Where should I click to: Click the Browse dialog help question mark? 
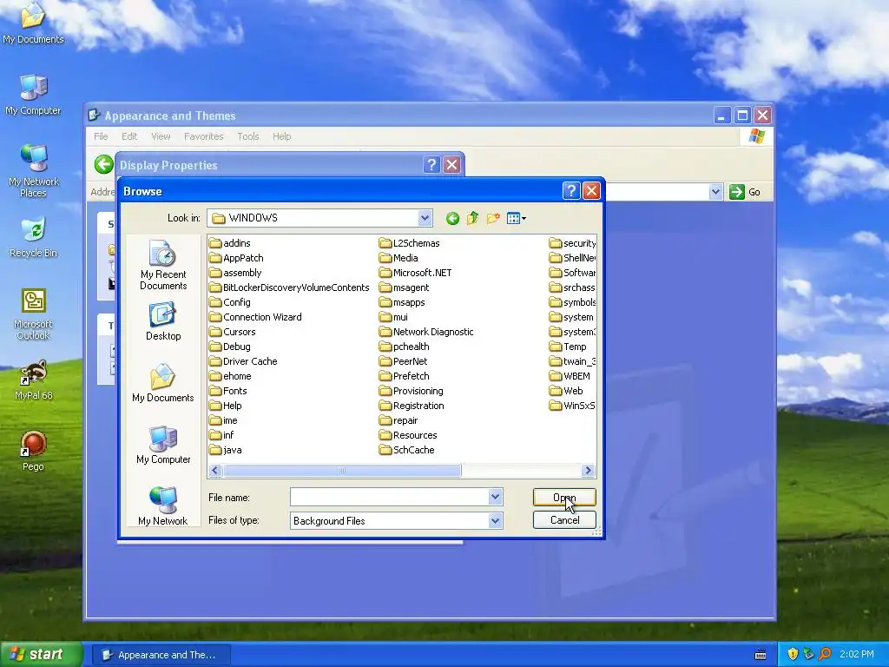tap(571, 191)
